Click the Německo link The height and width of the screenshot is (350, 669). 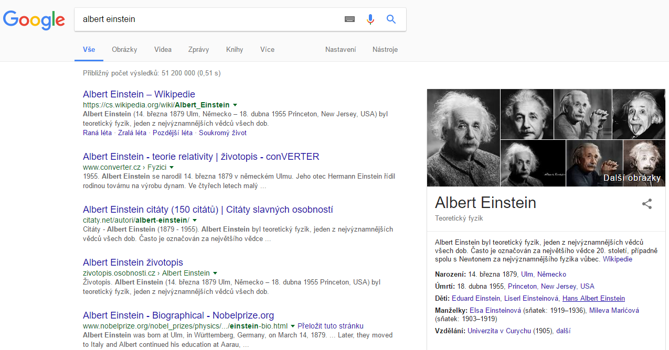point(551,275)
